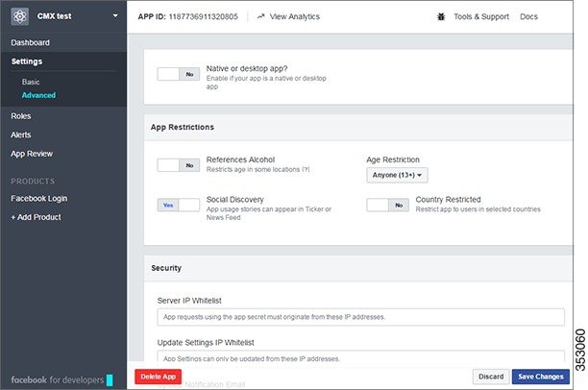
Task: Click the (?) help next to Restricts age
Action: (306, 169)
